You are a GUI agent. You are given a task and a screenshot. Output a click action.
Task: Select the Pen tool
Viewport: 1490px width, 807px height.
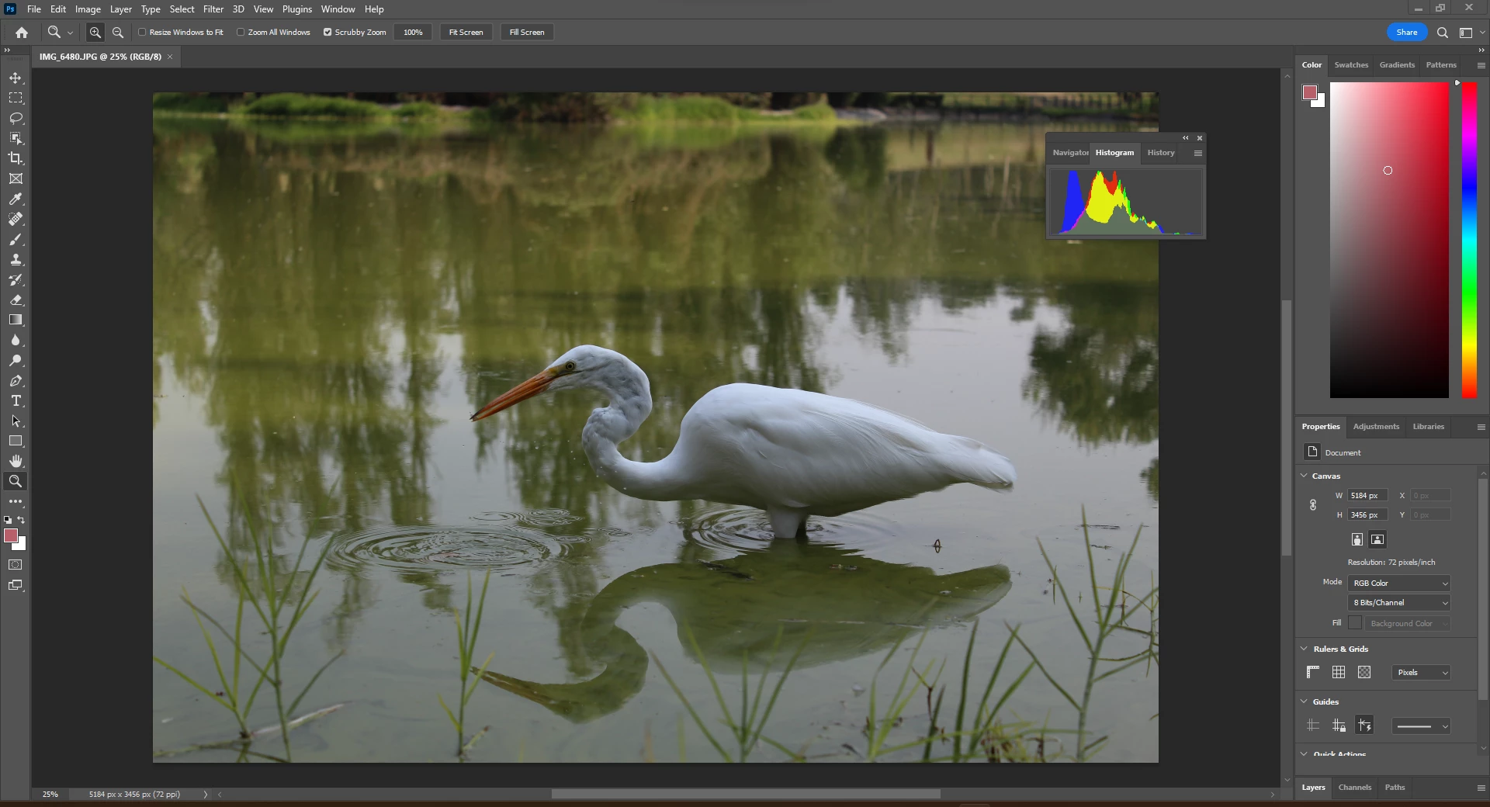pyautogui.click(x=16, y=381)
